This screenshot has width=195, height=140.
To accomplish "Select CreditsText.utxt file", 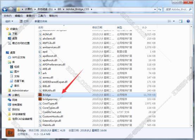I will click(52, 112).
